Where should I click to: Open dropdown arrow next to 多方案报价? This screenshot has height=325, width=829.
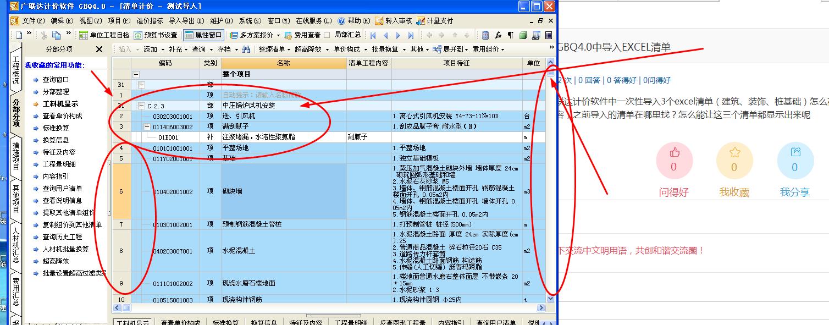278,35
